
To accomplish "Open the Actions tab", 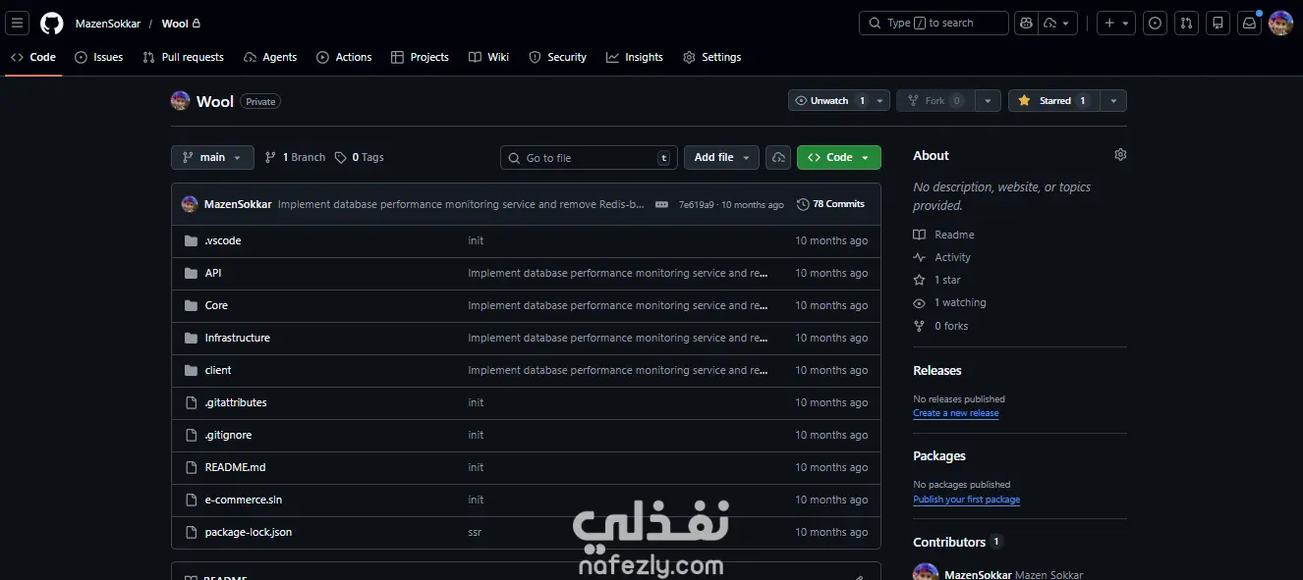I will coord(344,57).
